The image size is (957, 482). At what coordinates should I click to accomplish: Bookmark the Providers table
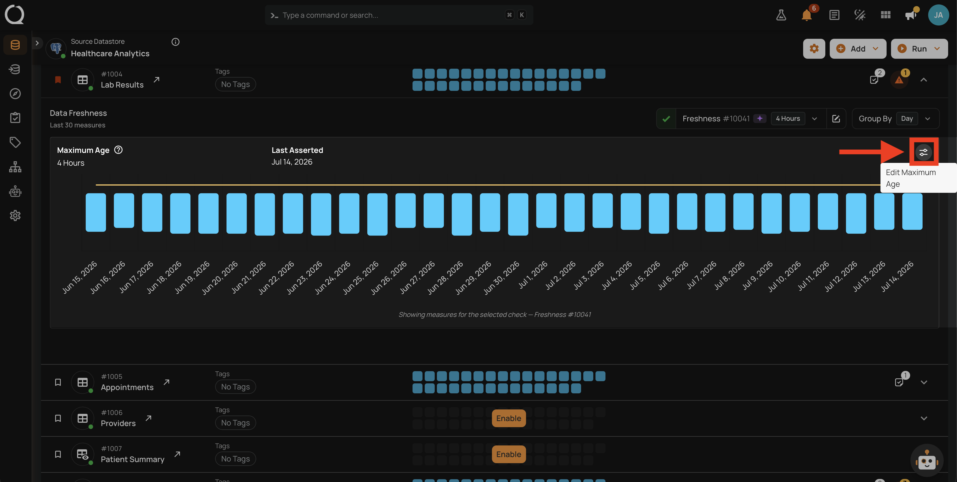[x=58, y=418]
